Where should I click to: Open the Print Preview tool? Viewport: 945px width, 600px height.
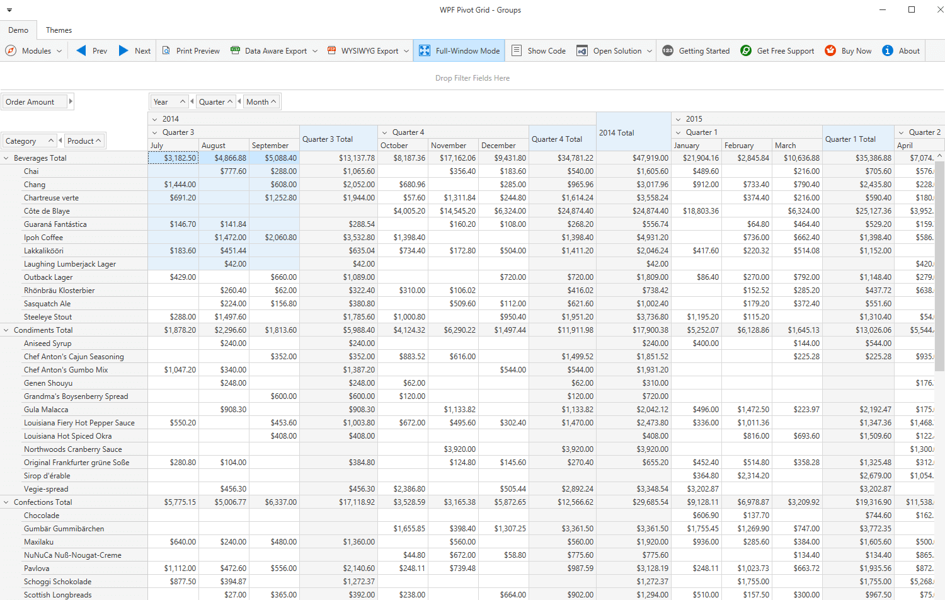(191, 50)
